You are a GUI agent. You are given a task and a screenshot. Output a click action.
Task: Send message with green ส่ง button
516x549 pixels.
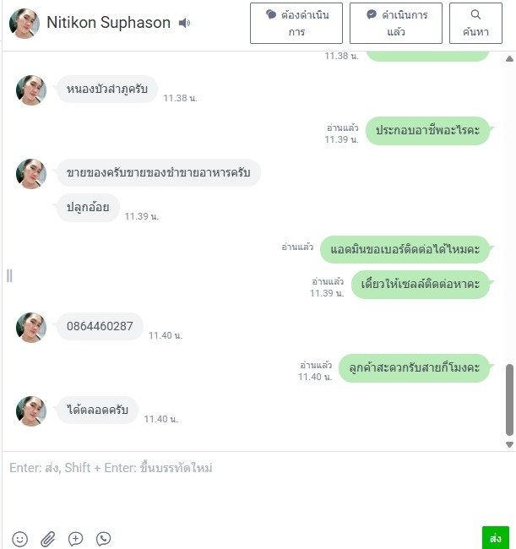pyautogui.click(x=496, y=538)
